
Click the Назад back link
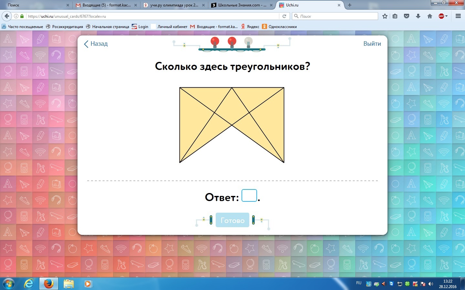[x=96, y=44]
